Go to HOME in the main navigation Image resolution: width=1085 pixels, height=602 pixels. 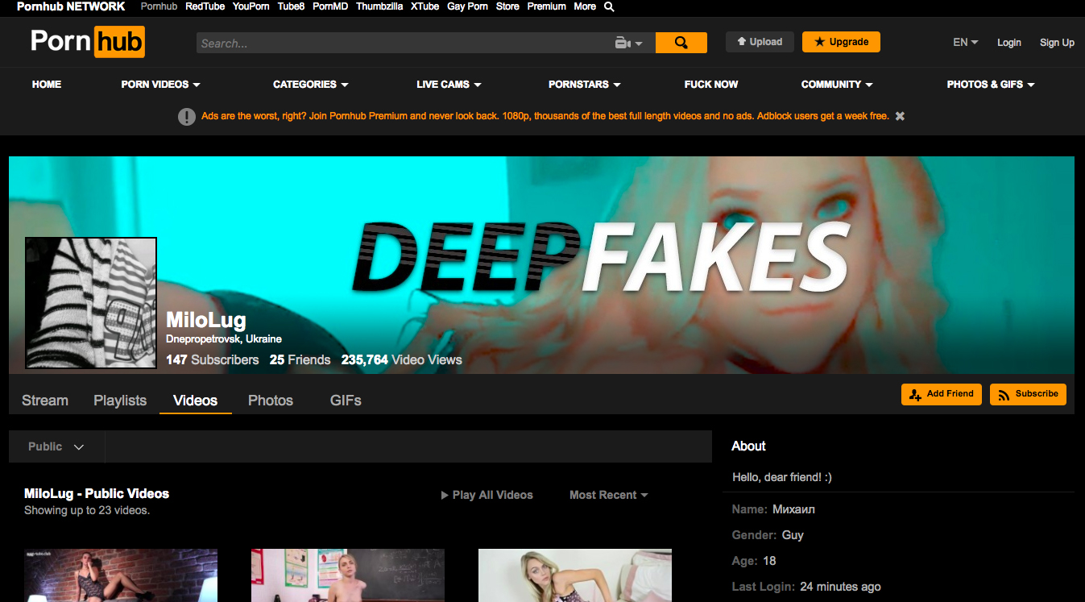[x=47, y=85]
